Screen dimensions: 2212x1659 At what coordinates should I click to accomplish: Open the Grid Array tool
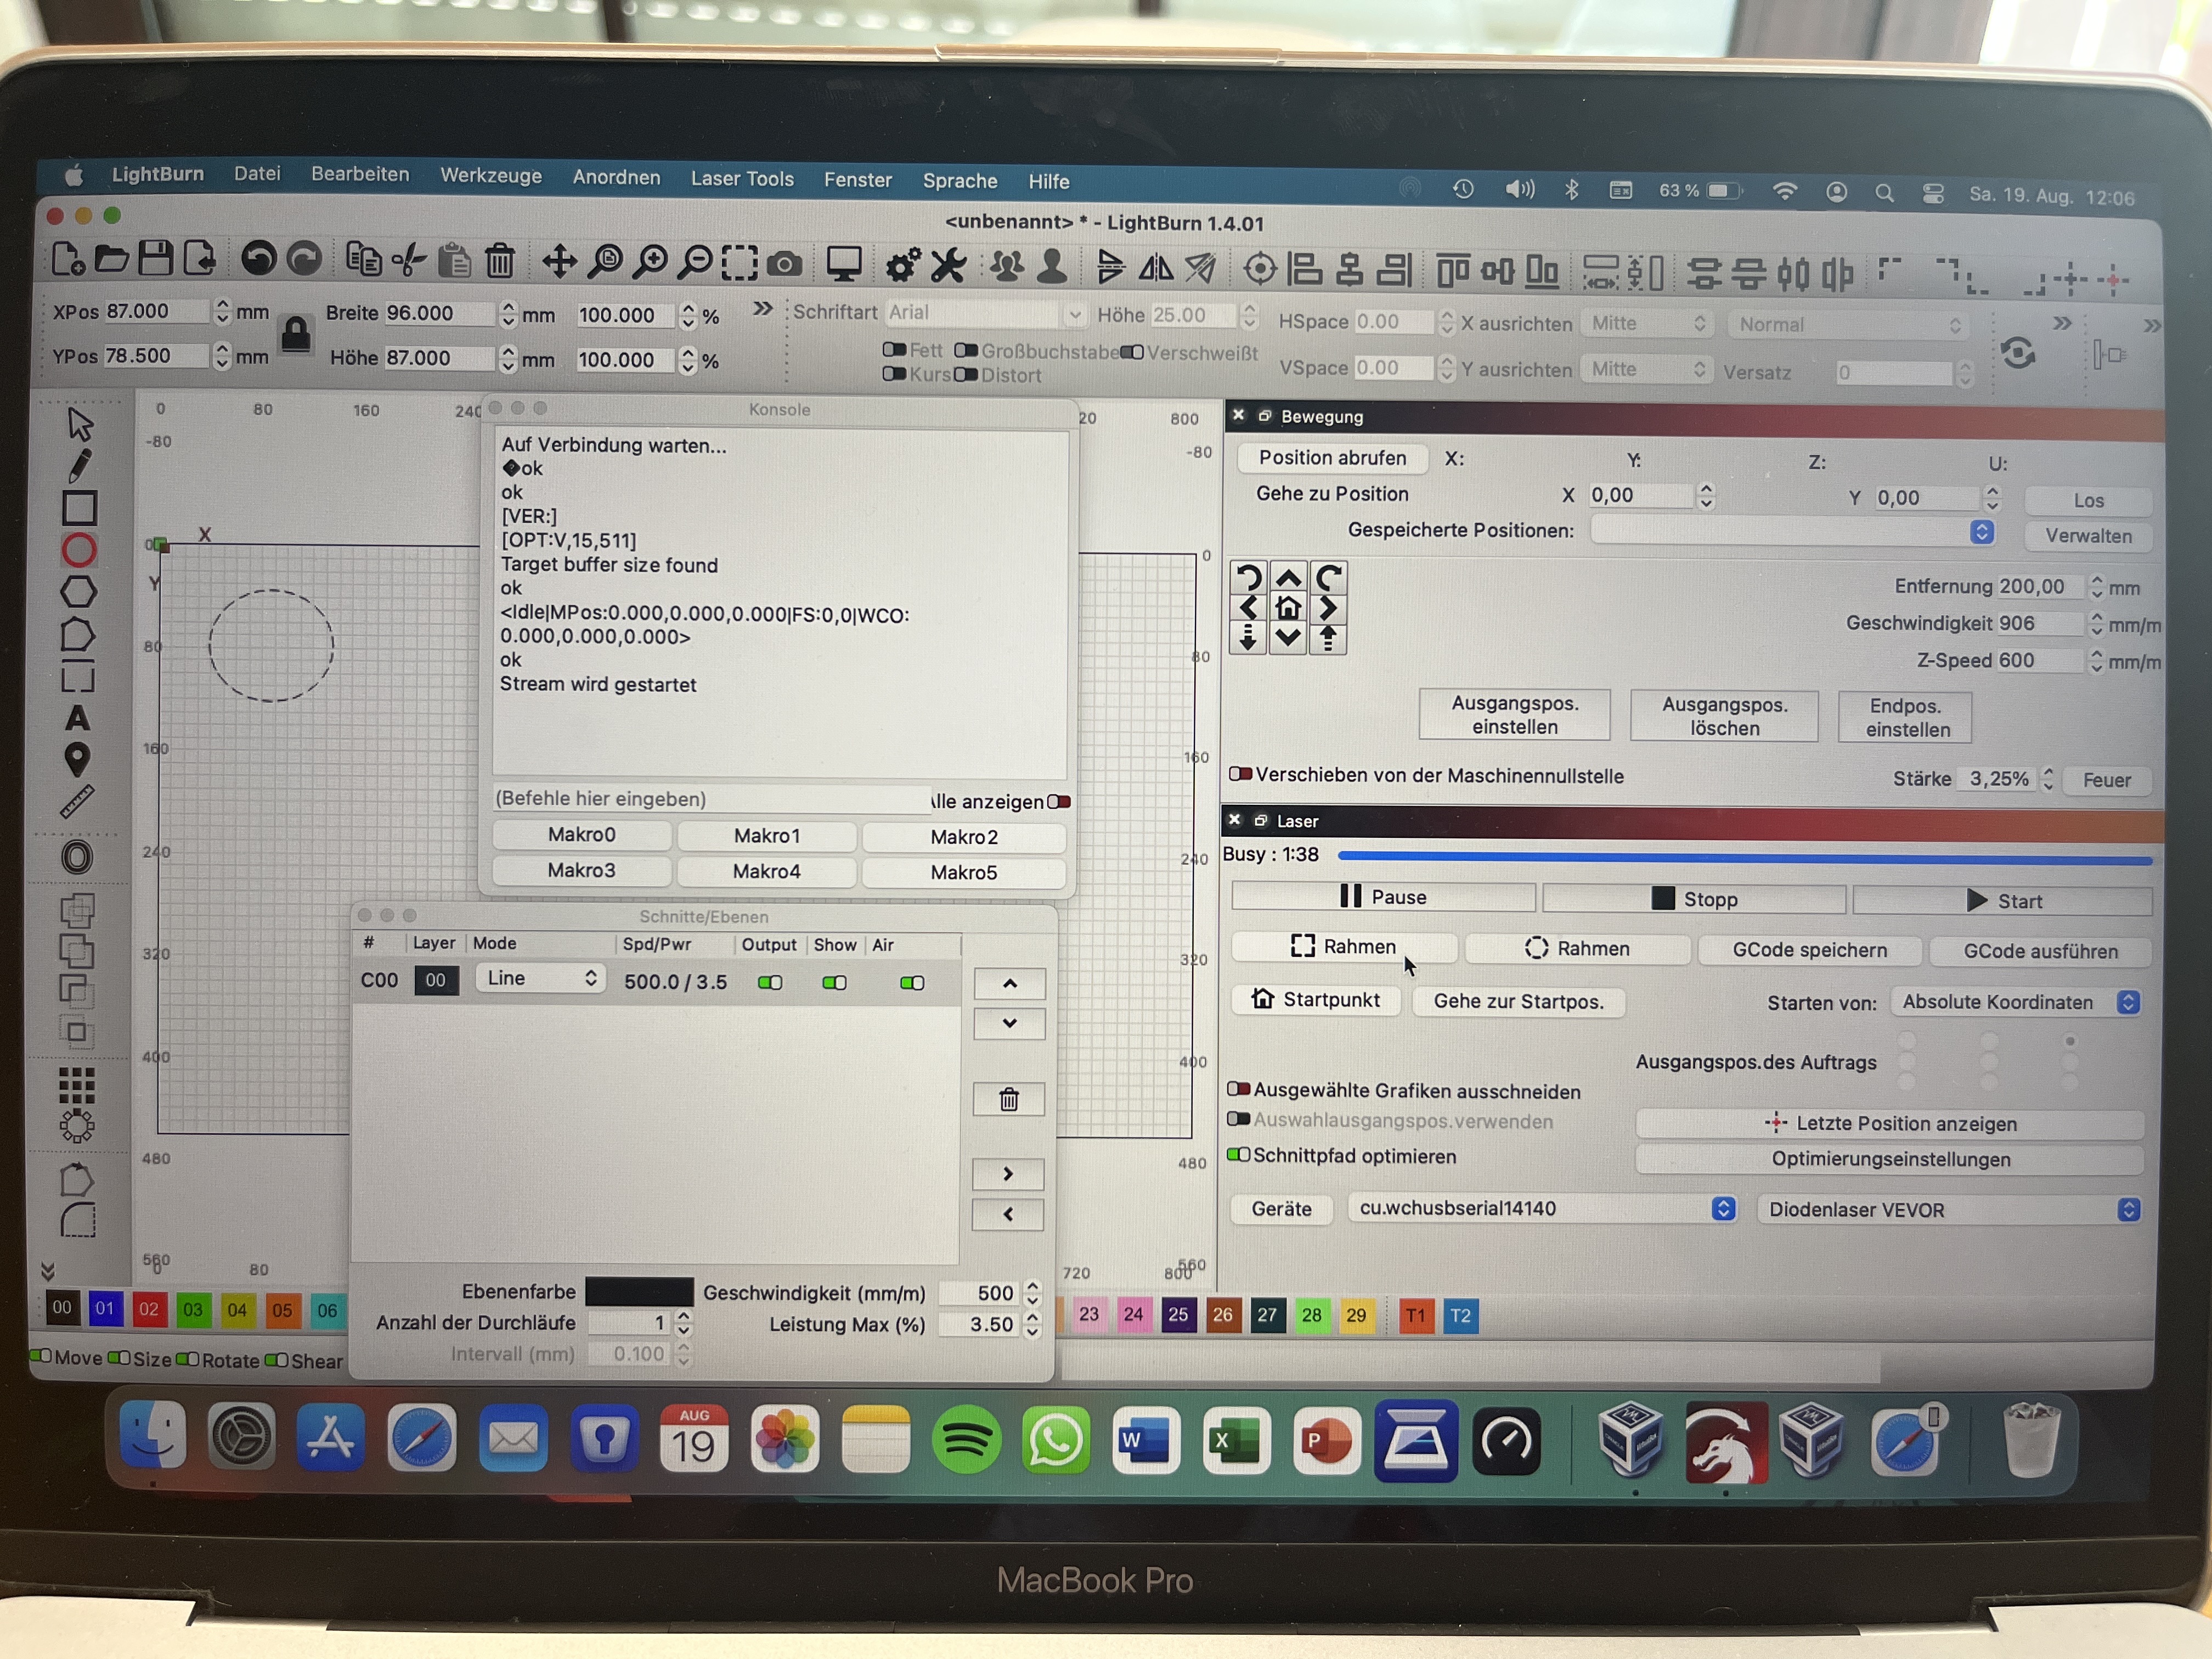pos(77,1085)
